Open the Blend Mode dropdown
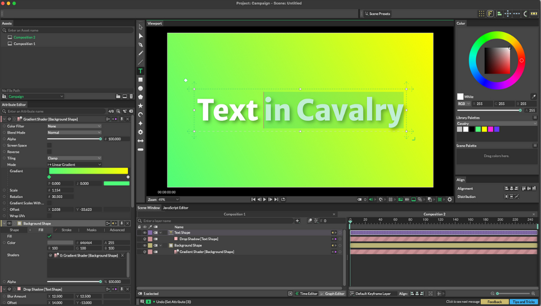The height and width of the screenshot is (306, 541). 74,132
